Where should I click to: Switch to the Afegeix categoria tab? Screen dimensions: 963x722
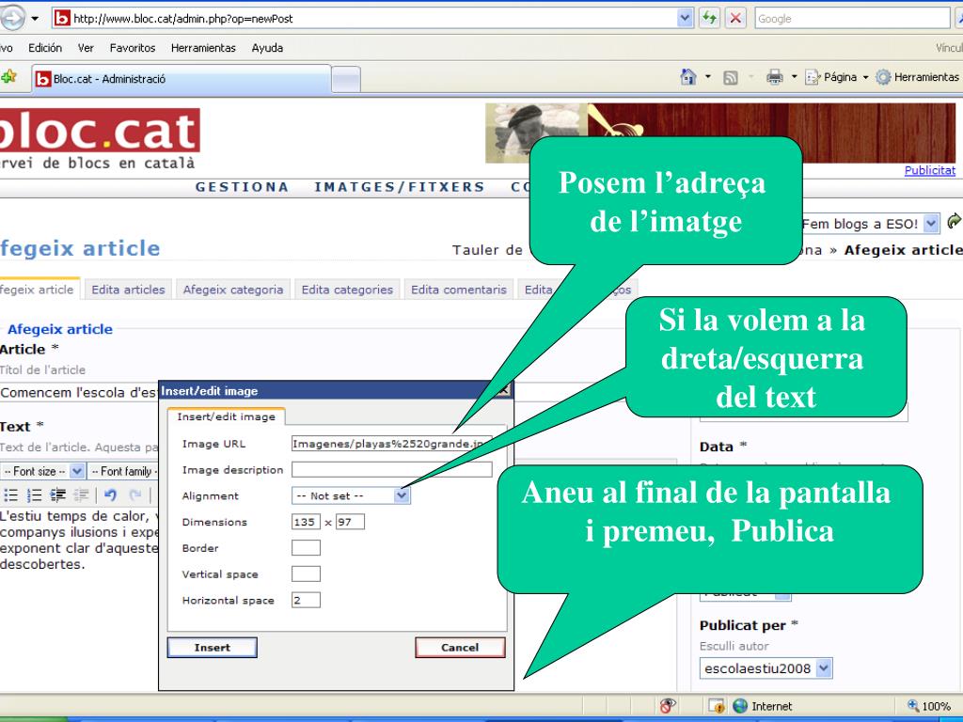click(233, 290)
